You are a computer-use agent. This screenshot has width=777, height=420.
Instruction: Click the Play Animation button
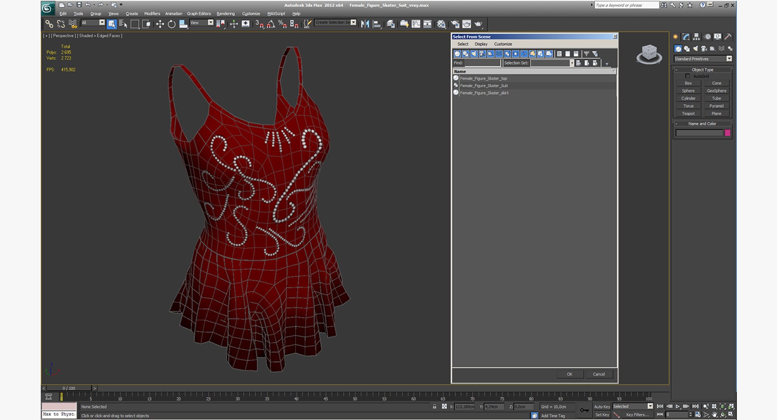(x=677, y=406)
